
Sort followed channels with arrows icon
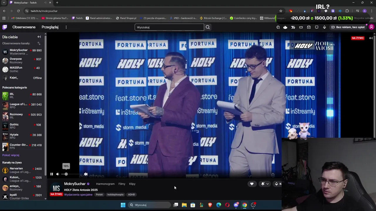click(x=39, y=43)
